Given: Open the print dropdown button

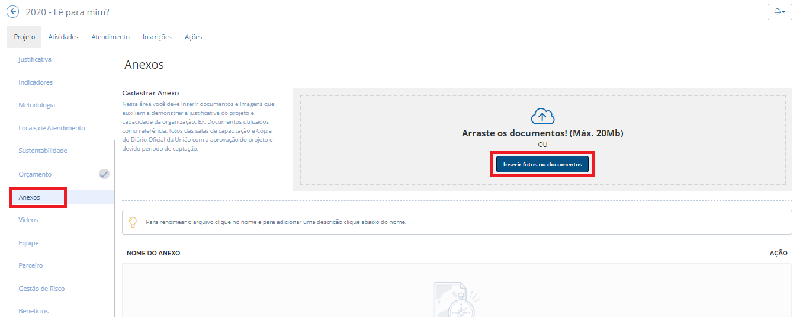Looking at the screenshot, I should click(x=779, y=12).
